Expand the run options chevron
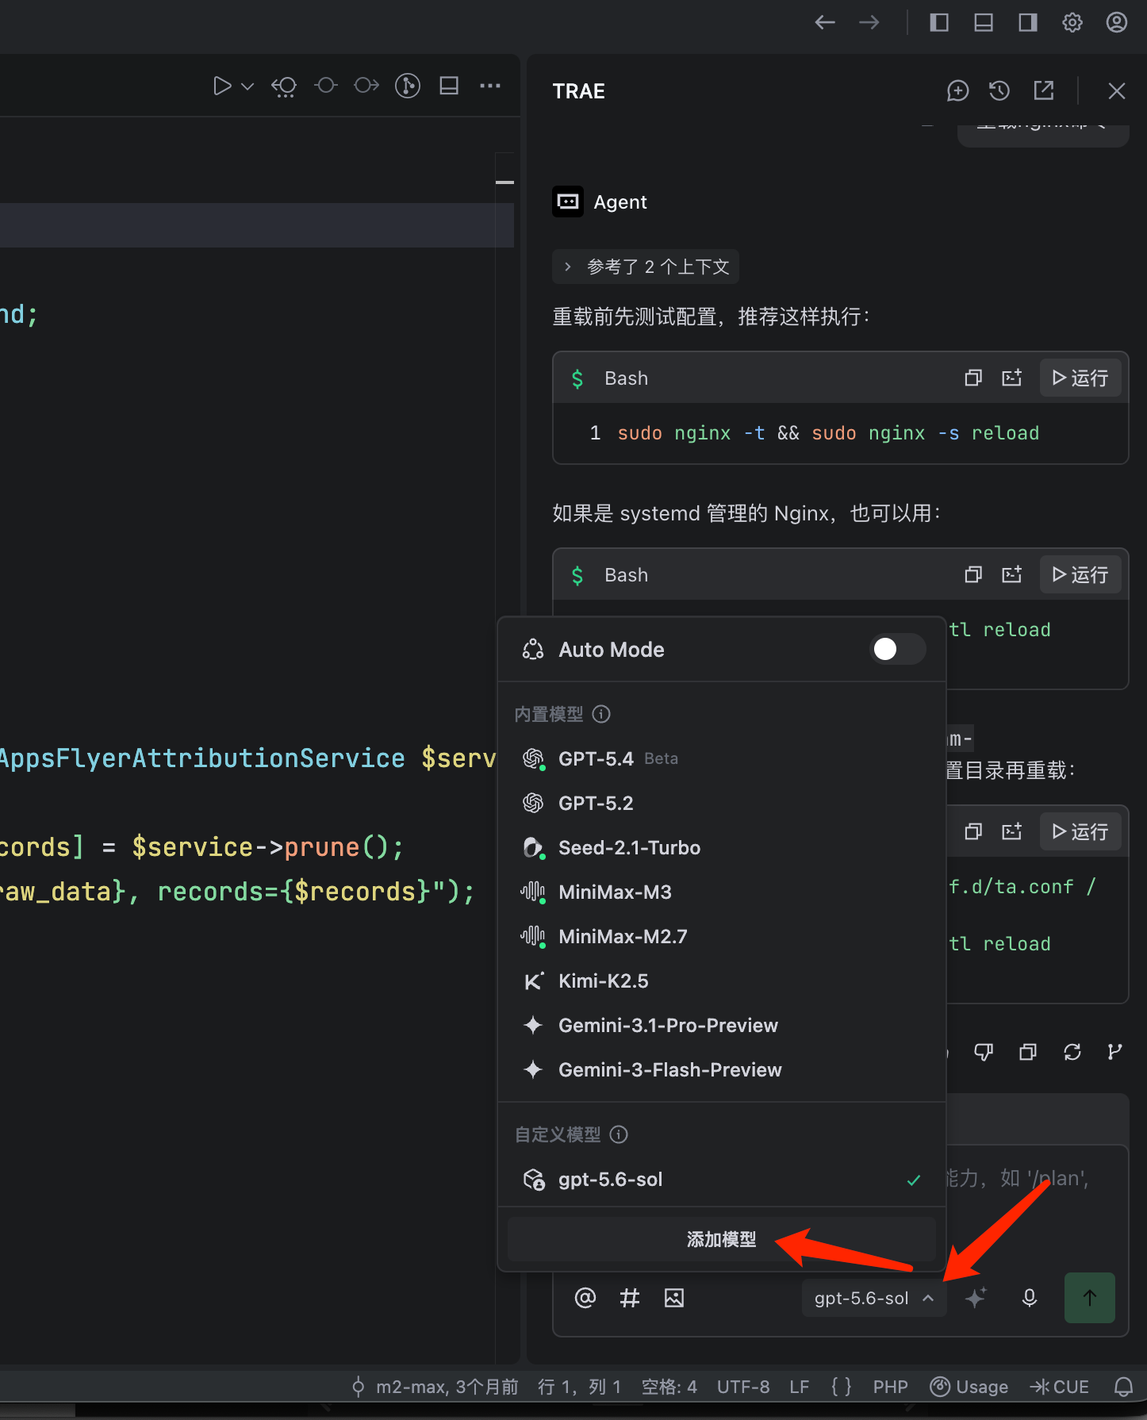Image resolution: width=1147 pixels, height=1420 pixels. click(x=247, y=86)
